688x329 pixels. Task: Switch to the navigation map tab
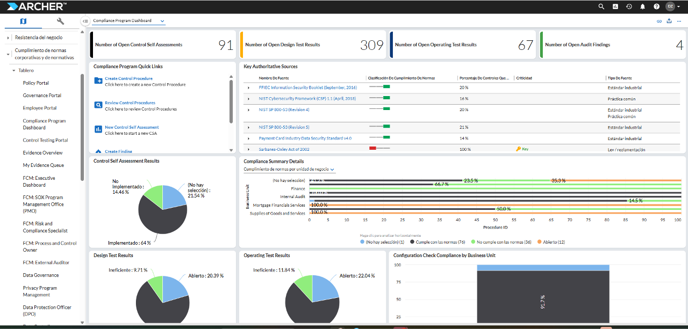[x=23, y=21]
